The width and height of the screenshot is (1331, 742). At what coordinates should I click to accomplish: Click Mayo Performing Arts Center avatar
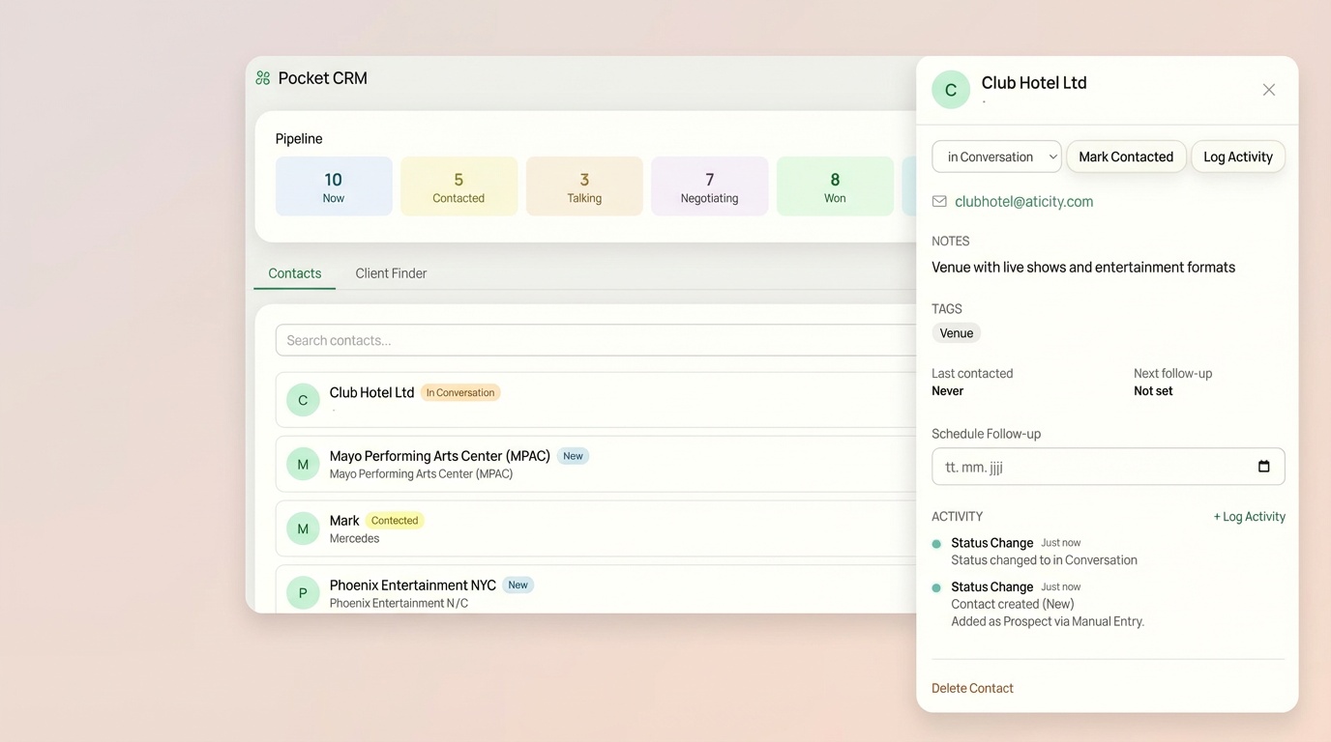(303, 464)
